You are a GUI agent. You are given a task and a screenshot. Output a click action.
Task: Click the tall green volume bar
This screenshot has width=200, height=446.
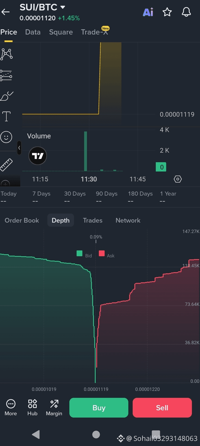click(86, 151)
